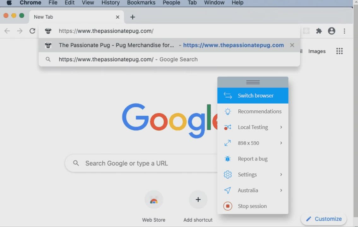
Task: Go back to previous page
Action: (7, 31)
